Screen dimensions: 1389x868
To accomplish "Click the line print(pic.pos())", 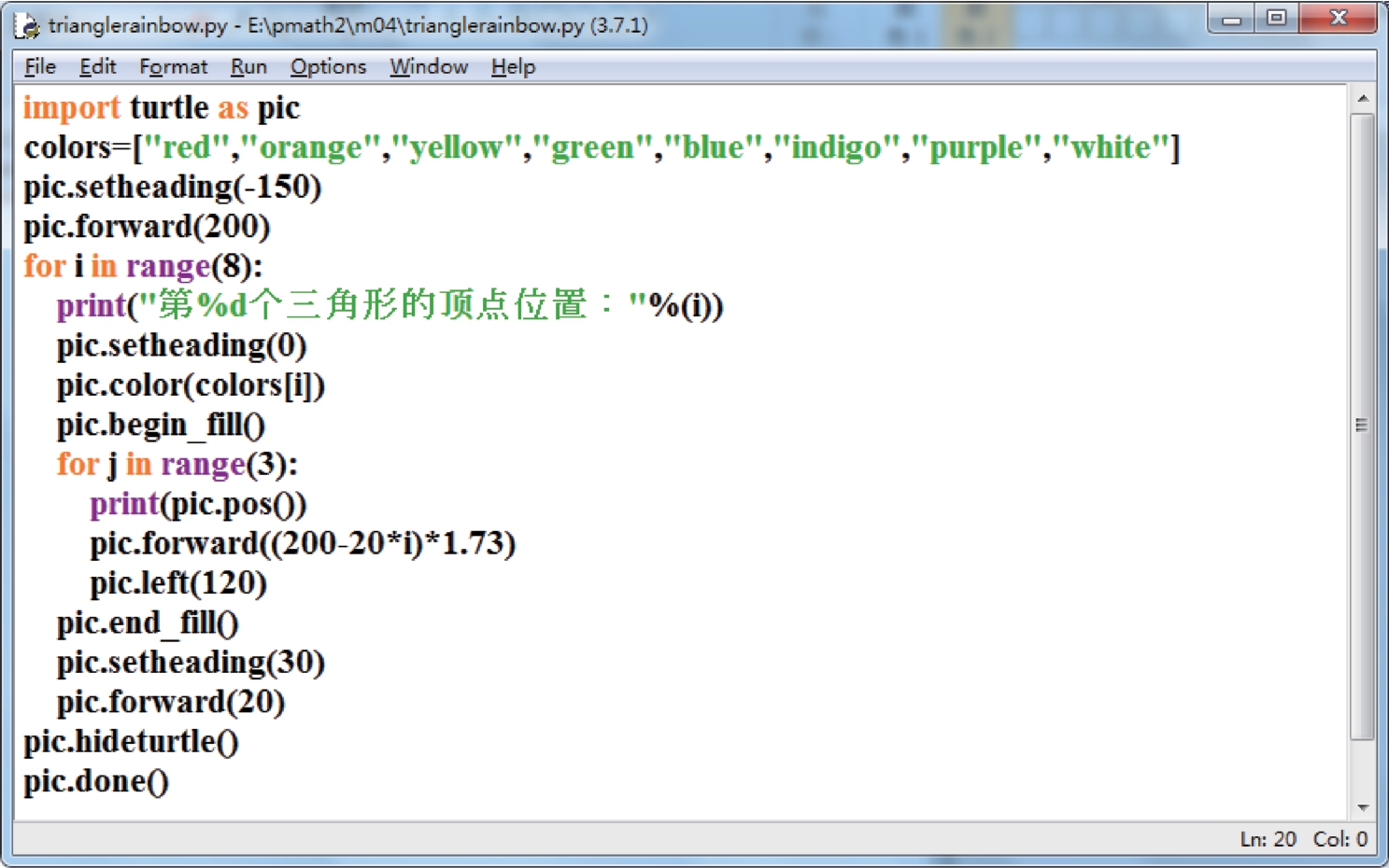I will [x=198, y=504].
